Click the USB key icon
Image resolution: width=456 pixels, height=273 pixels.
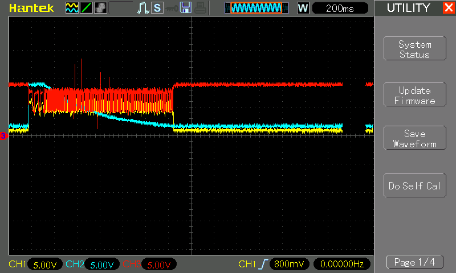point(171,8)
